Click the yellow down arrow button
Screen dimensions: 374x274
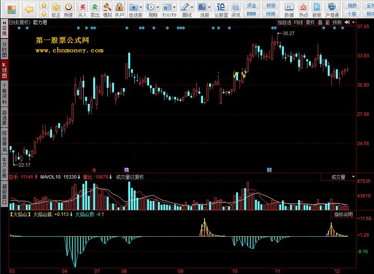point(44,13)
